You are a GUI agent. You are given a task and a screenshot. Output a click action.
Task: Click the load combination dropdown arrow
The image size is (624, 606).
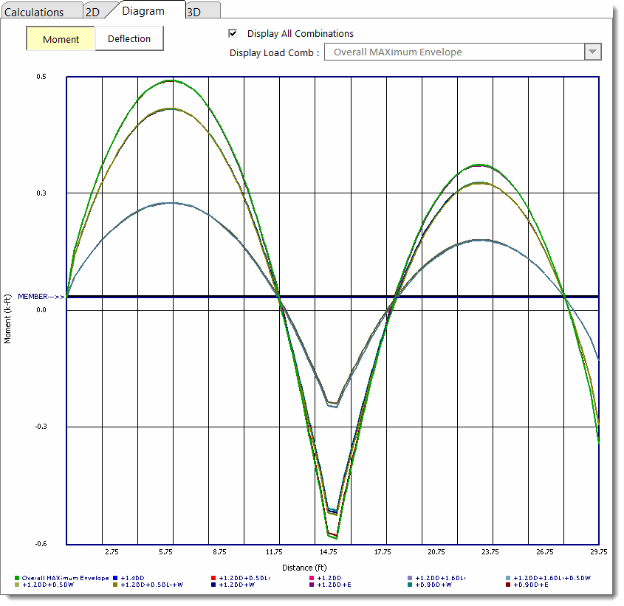(592, 52)
